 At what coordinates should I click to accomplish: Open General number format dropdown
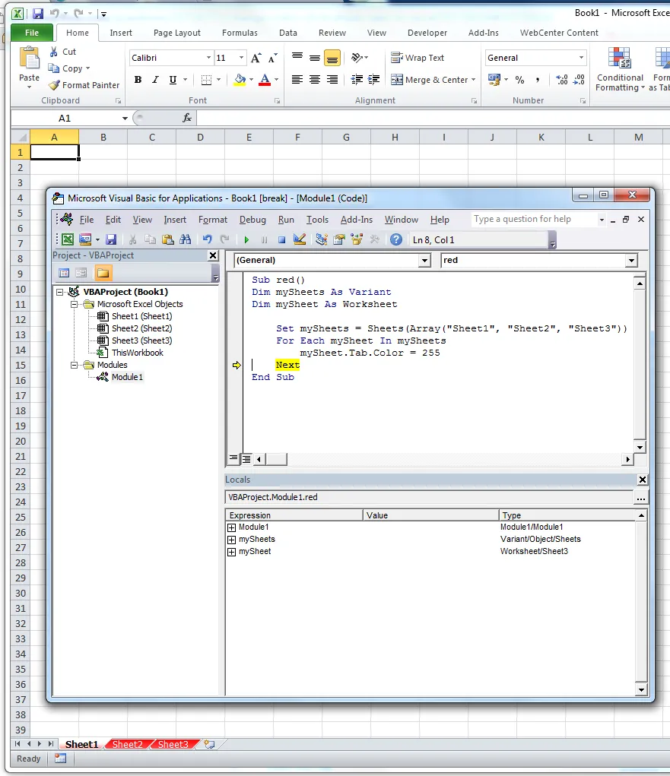(581, 58)
